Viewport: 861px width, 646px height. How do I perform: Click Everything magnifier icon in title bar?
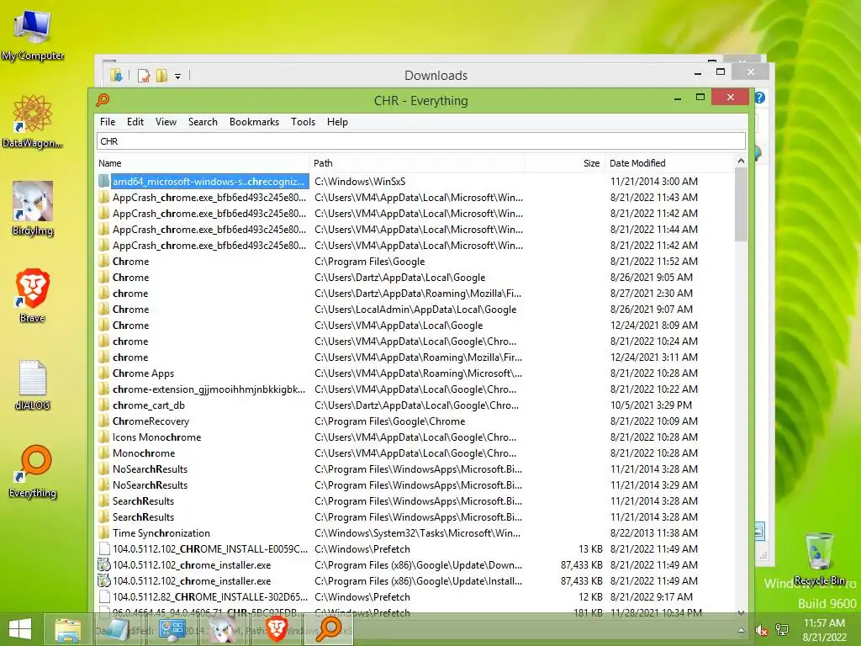(103, 100)
